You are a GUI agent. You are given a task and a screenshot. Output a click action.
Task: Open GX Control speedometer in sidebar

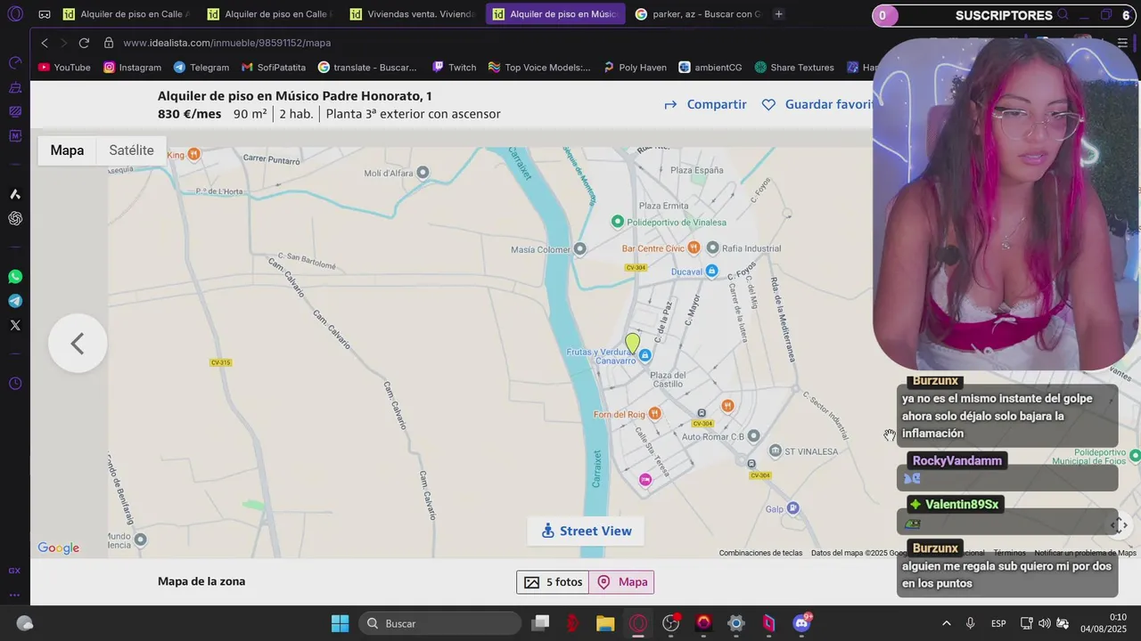pyautogui.click(x=15, y=63)
